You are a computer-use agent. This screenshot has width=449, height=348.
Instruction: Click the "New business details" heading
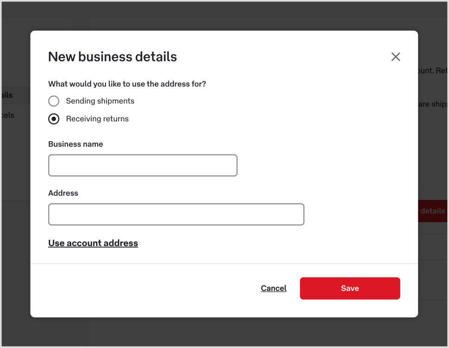(112, 57)
